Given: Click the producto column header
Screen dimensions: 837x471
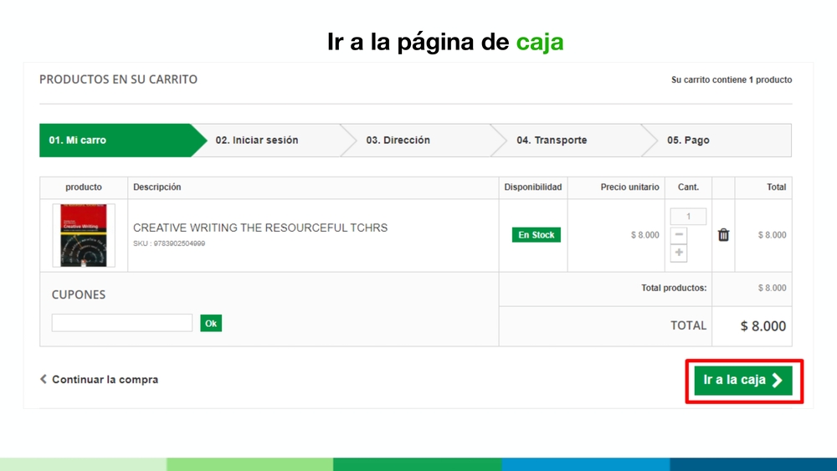Looking at the screenshot, I should [83, 187].
